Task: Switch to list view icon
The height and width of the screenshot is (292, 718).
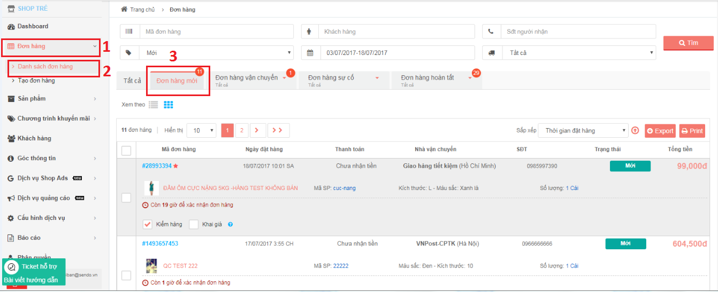Action: pyautogui.click(x=154, y=105)
